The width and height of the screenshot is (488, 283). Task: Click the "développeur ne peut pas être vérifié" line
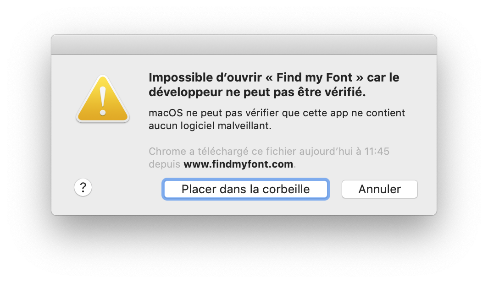[257, 92]
